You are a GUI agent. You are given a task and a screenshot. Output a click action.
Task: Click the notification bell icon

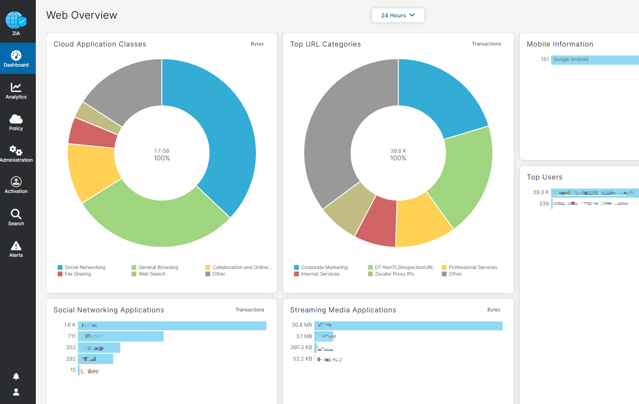coord(16,376)
